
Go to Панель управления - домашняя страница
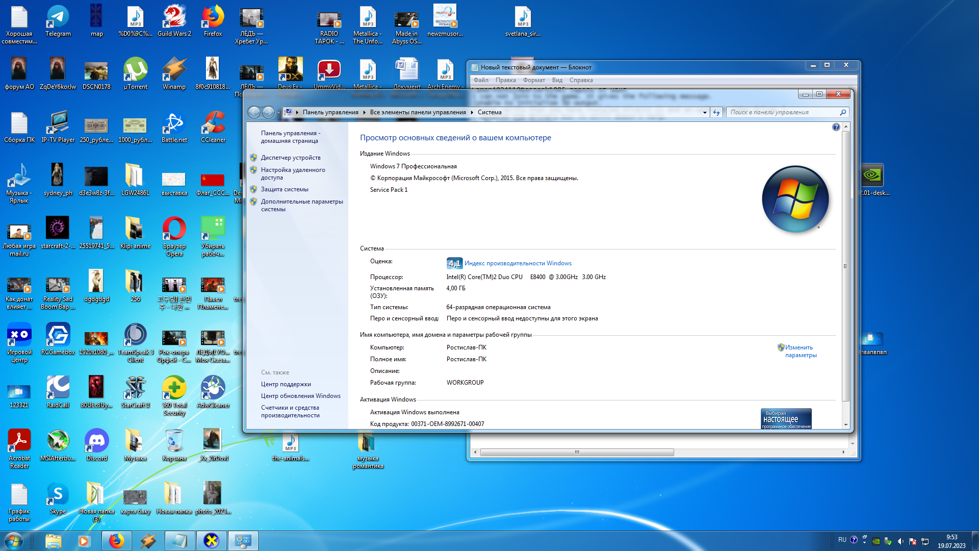(291, 137)
